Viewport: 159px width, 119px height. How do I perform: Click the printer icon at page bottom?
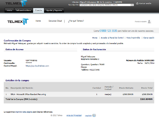(94, 115)
